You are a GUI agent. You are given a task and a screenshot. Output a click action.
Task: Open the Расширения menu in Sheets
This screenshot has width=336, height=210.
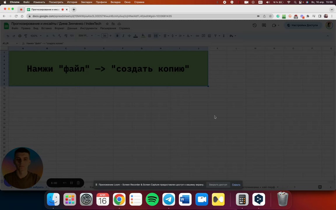pos(108,28)
